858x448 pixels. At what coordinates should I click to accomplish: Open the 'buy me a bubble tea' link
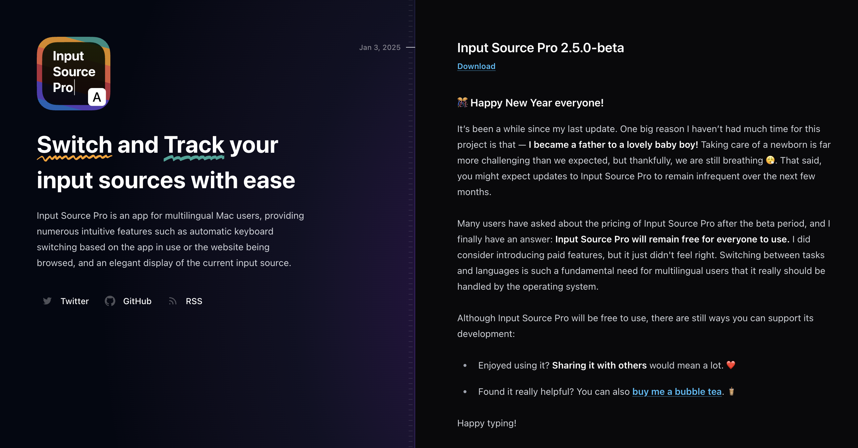677,392
